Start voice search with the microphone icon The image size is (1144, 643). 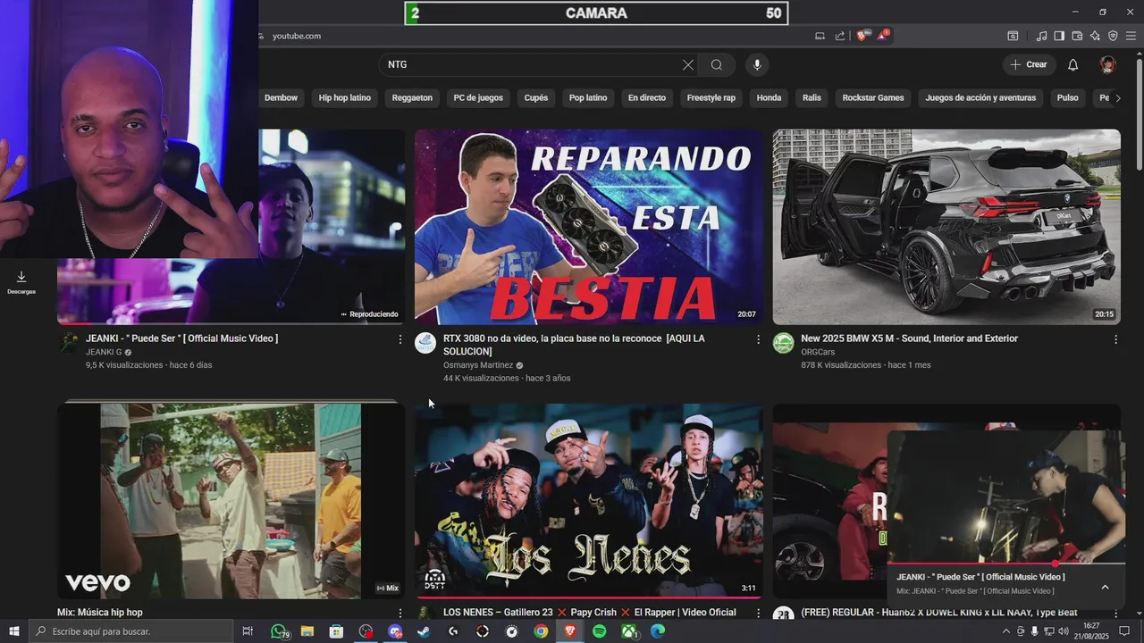coord(757,64)
